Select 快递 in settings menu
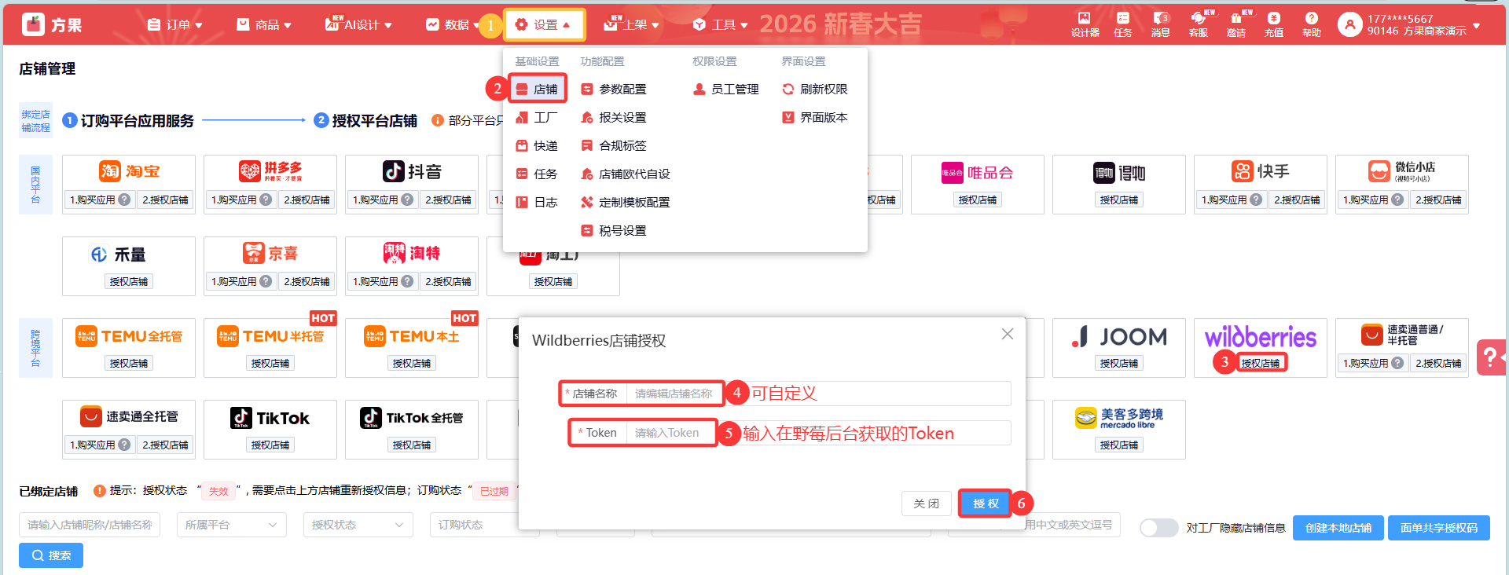1509x575 pixels. 537,146
